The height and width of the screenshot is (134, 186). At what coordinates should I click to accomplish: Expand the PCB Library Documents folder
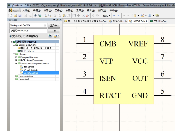click(x=16, y=61)
